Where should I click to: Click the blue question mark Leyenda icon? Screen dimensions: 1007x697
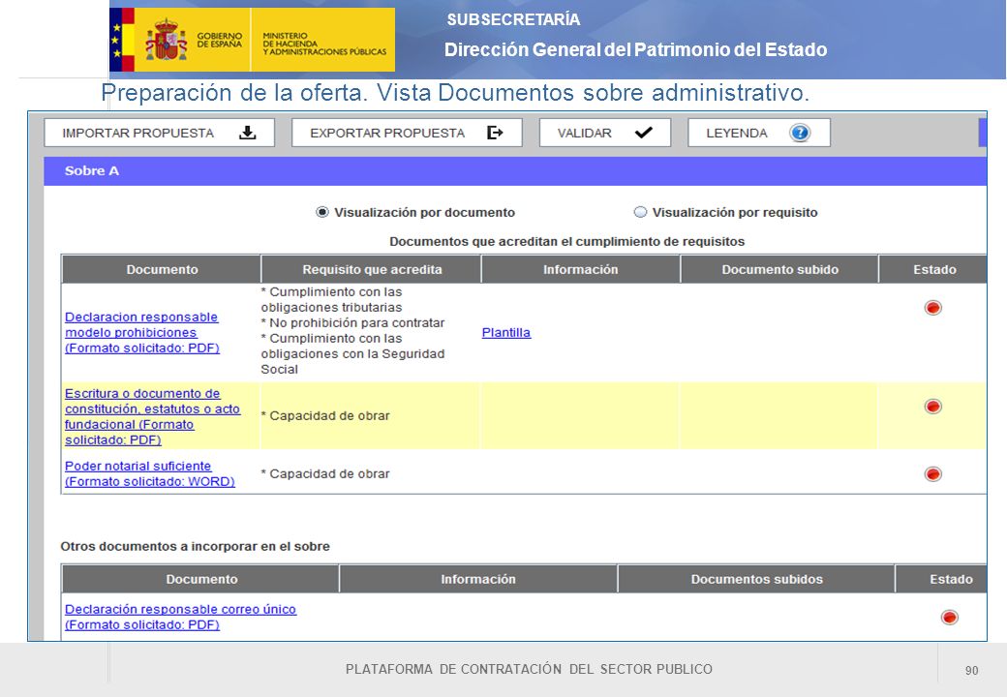(800, 133)
